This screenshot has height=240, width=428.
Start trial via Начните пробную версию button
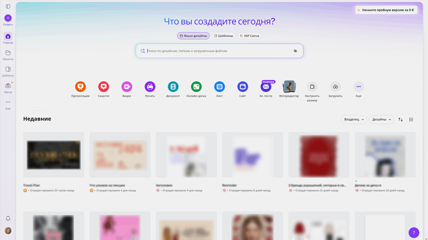click(386, 10)
